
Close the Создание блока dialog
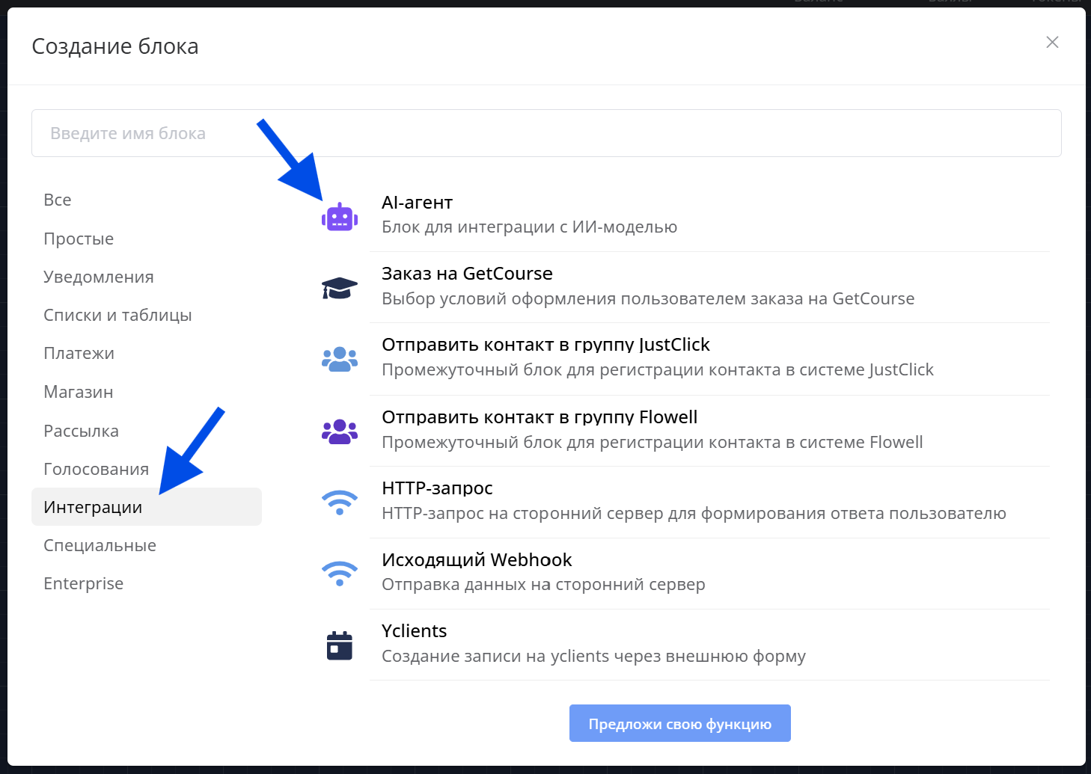[x=1052, y=43]
